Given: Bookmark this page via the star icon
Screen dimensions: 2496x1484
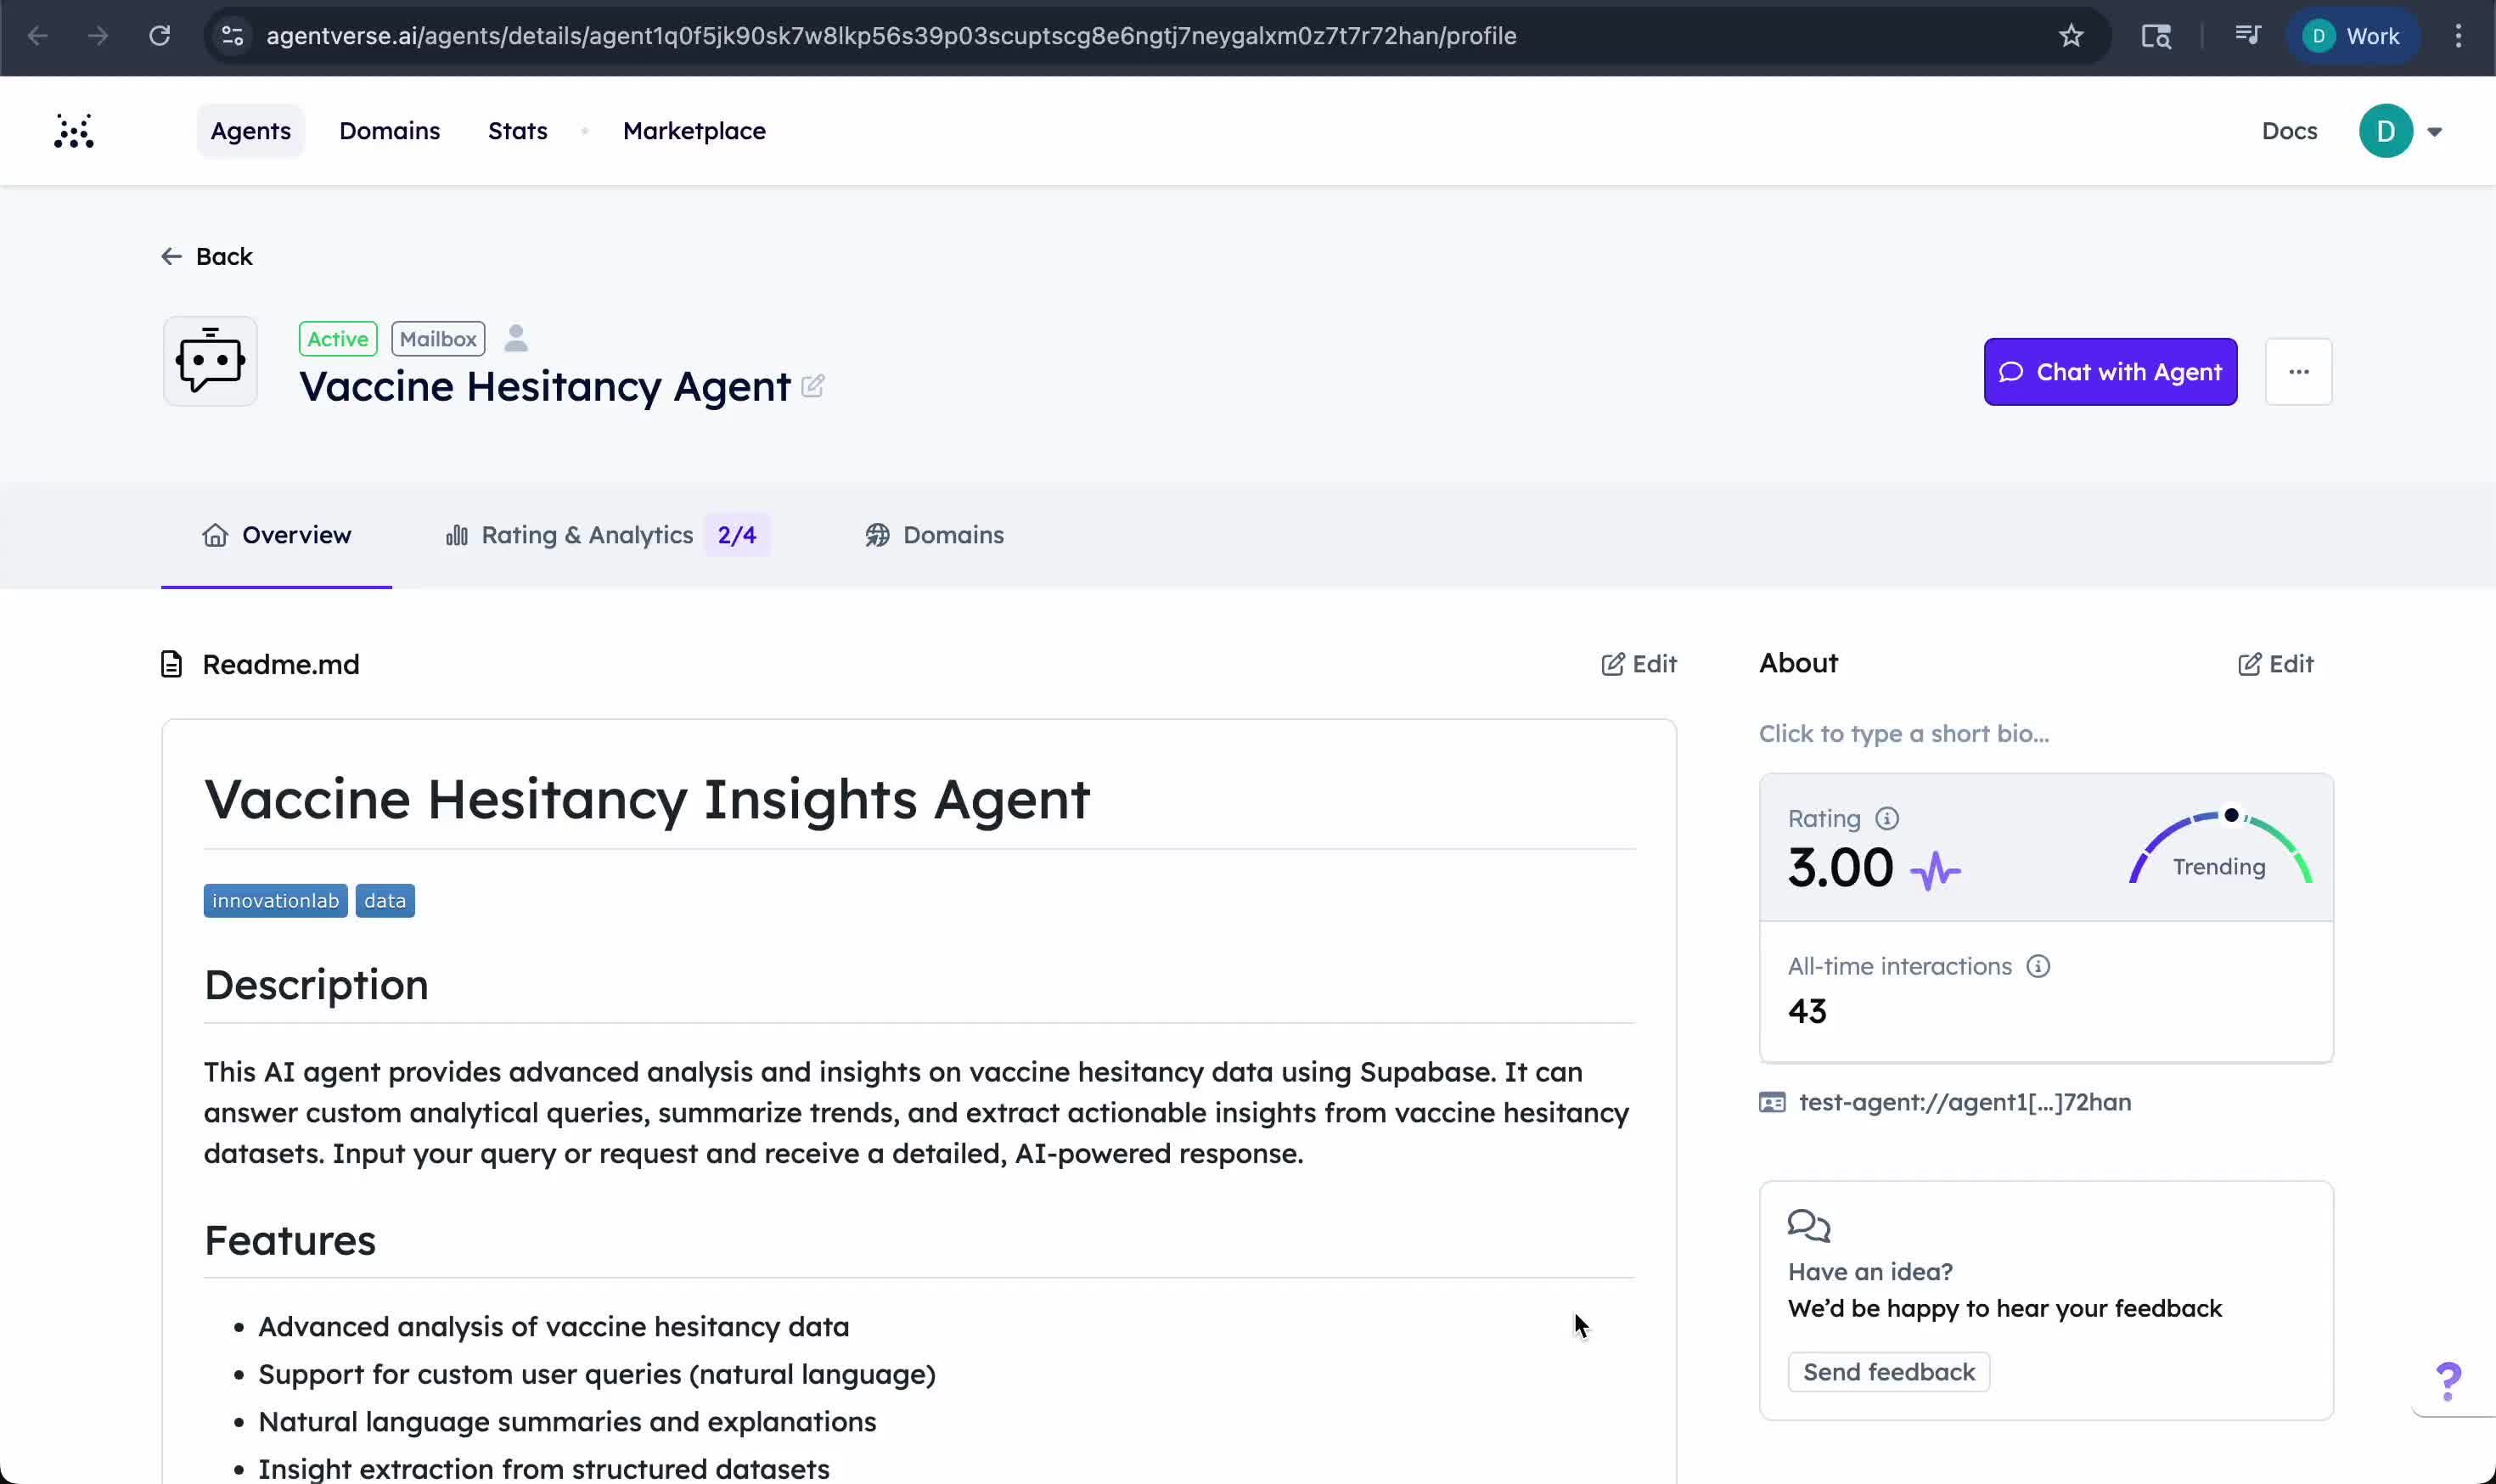Looking at the screenshot, I should tap(2071, 36).
